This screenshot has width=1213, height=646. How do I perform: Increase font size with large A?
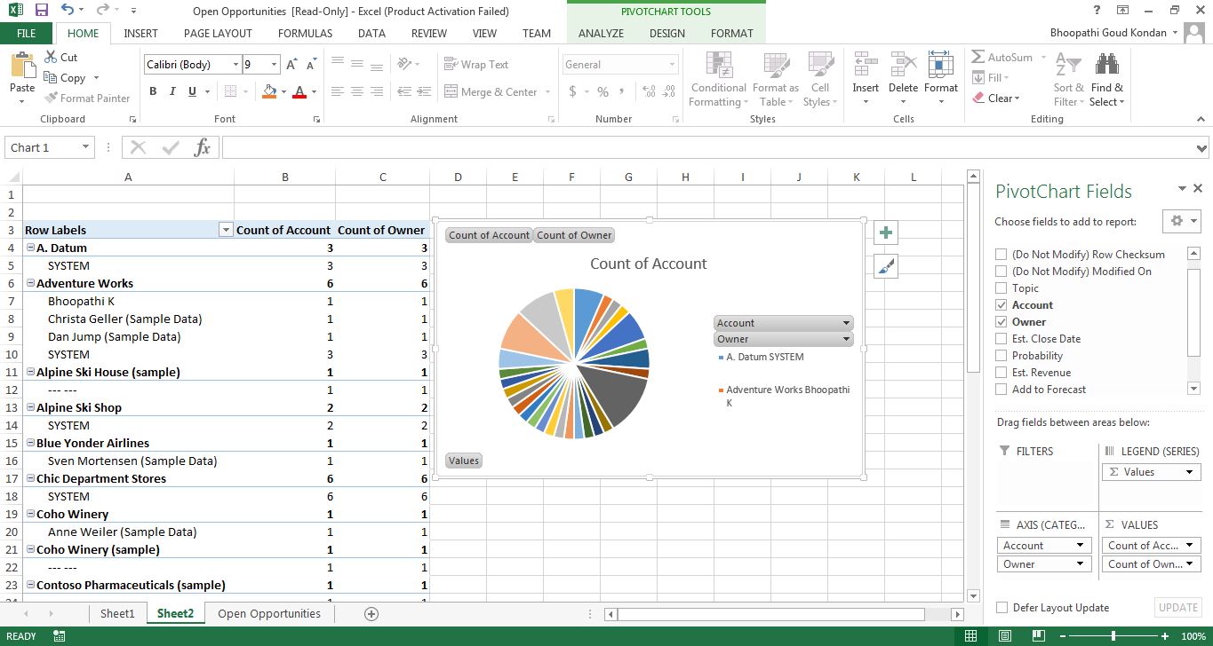291,65
